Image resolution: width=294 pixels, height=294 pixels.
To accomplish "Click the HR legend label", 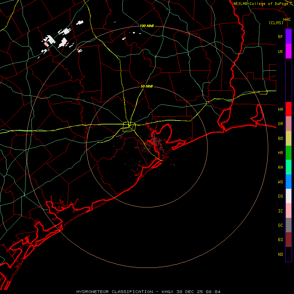I will coord(280,153).
